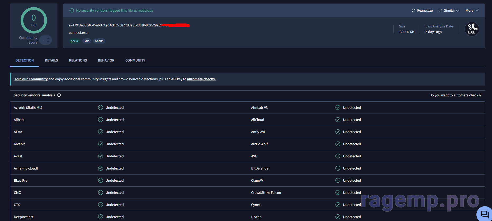Switch to the DETECTION tab

pos(25,60)
